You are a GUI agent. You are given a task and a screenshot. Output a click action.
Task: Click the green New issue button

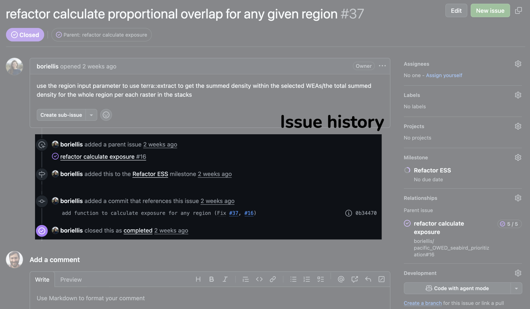pos(490,11)
